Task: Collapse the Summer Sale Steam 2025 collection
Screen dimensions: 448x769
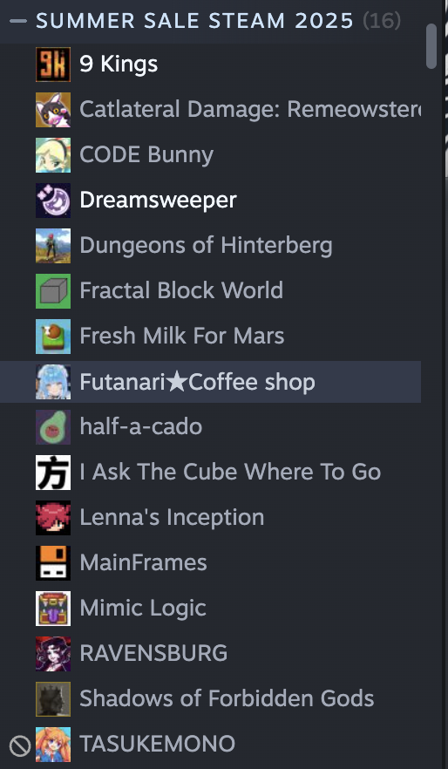Action: pos(18,21)
